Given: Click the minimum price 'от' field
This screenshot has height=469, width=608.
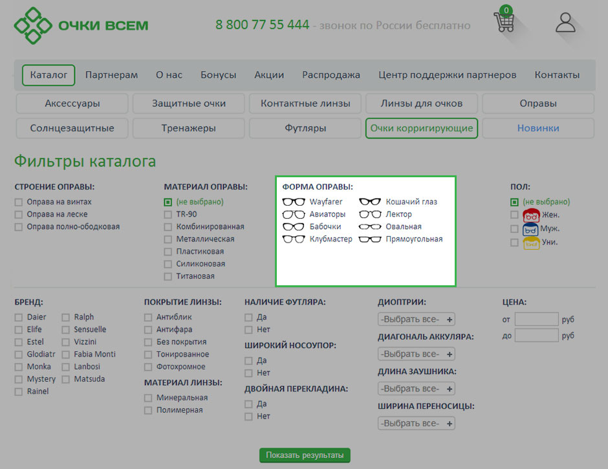Looking at the screenshot, I should 536,319.
